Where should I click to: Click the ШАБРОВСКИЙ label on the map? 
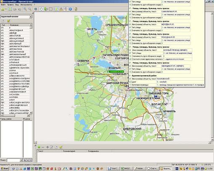coord(132,129)
